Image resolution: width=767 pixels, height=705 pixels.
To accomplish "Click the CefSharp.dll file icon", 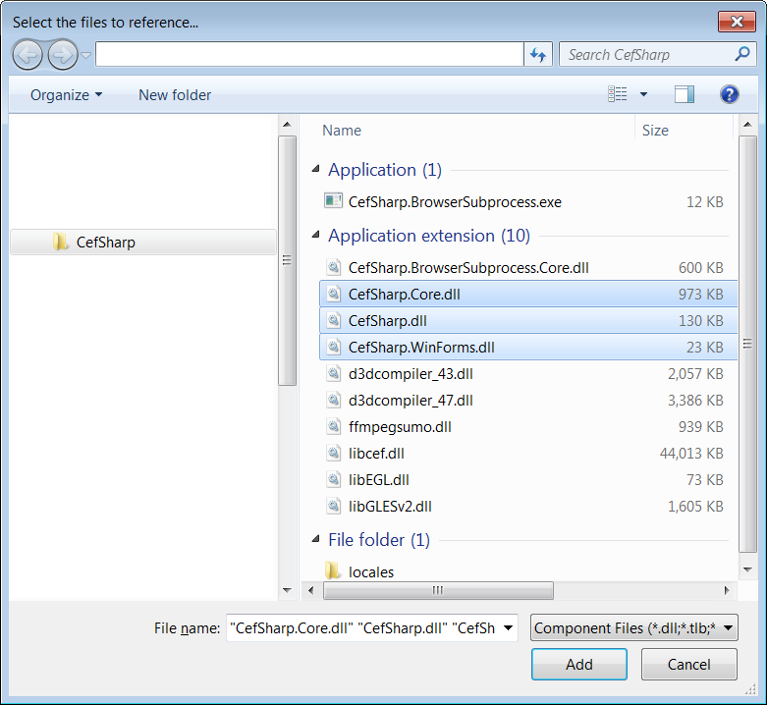I will 333,320.
